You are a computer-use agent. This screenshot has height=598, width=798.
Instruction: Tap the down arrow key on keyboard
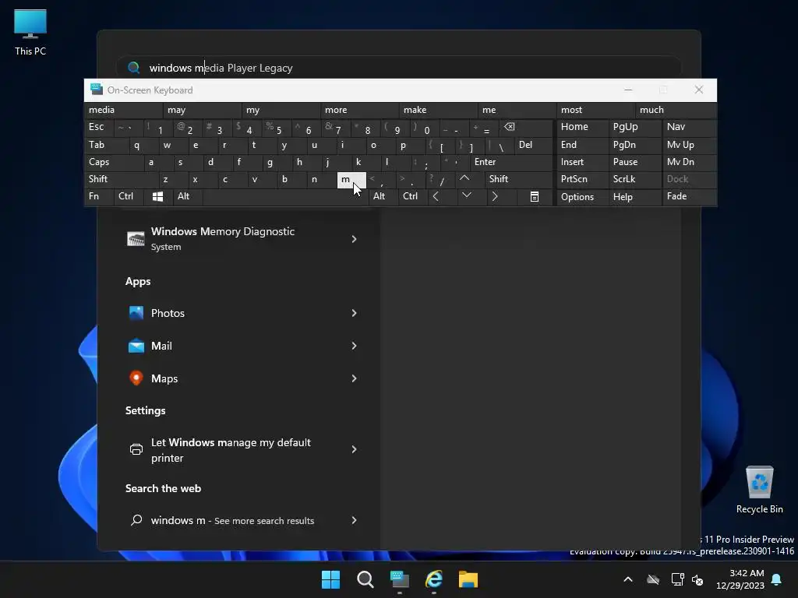tap(466, 195)
